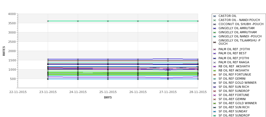Click the 3600 data point on 27-11-2015

point(168,21)
